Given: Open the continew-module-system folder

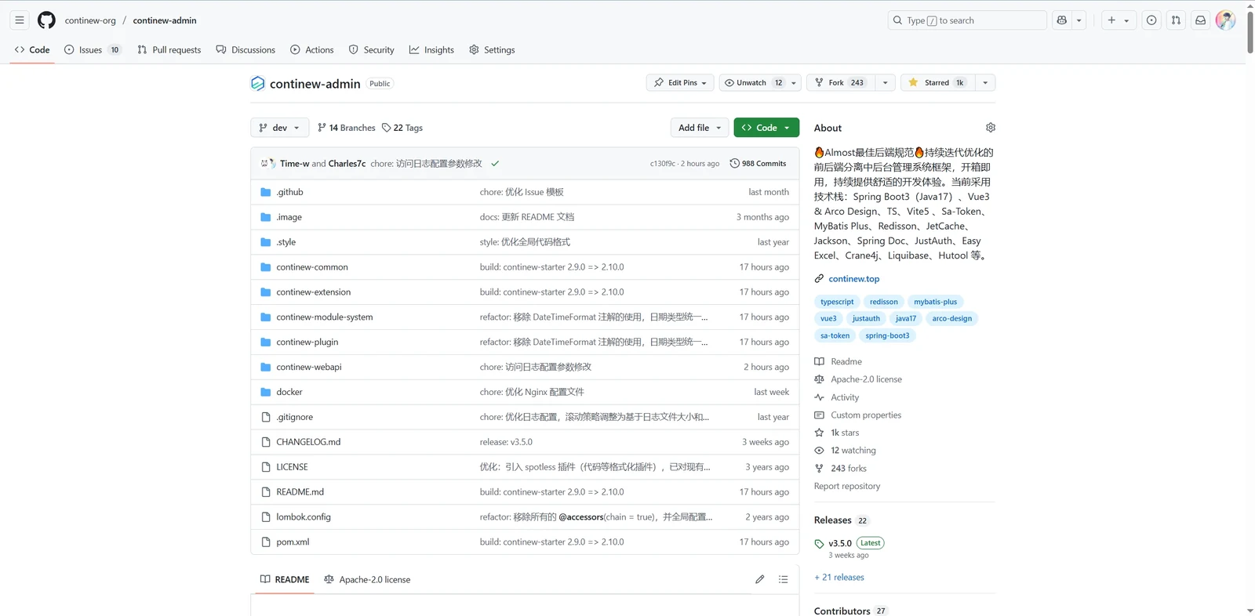Looking at the screenshot, I should click(x=324, y=317).
